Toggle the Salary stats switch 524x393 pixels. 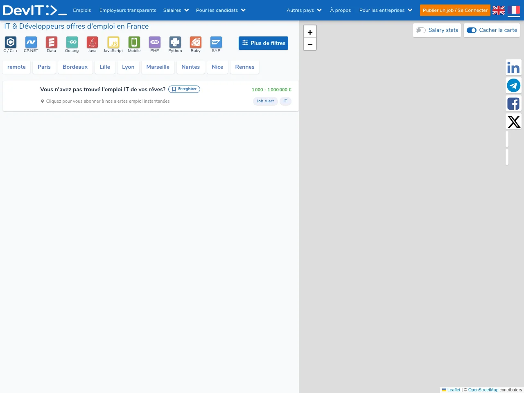421,30
